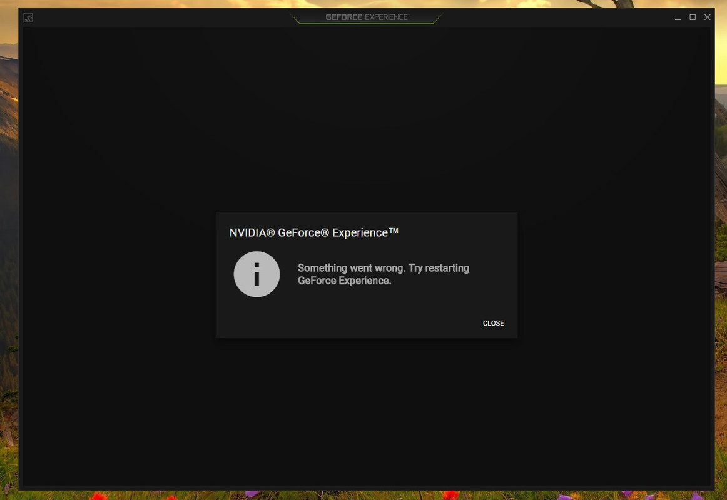Click the CLOSE button in error dialog
The width and height of the screenshot is (727, 500).
pos(493,323)
